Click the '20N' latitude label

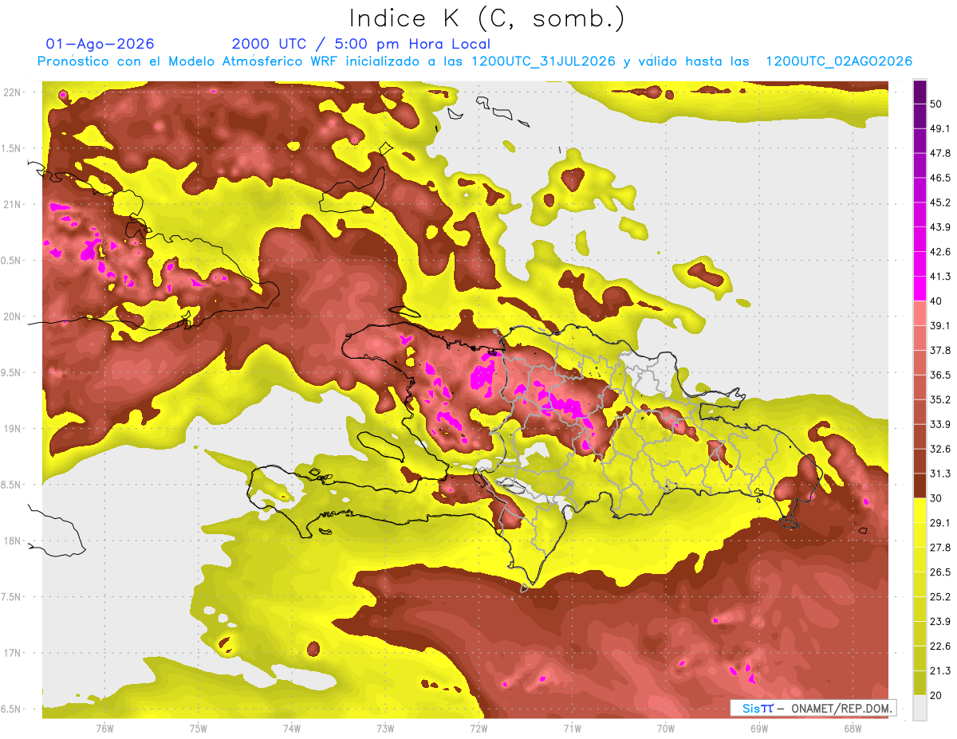pyautogui.click(x=14, y=316)
